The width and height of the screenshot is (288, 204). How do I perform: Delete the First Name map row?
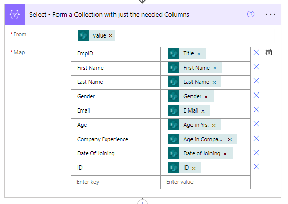click(256, 67)
